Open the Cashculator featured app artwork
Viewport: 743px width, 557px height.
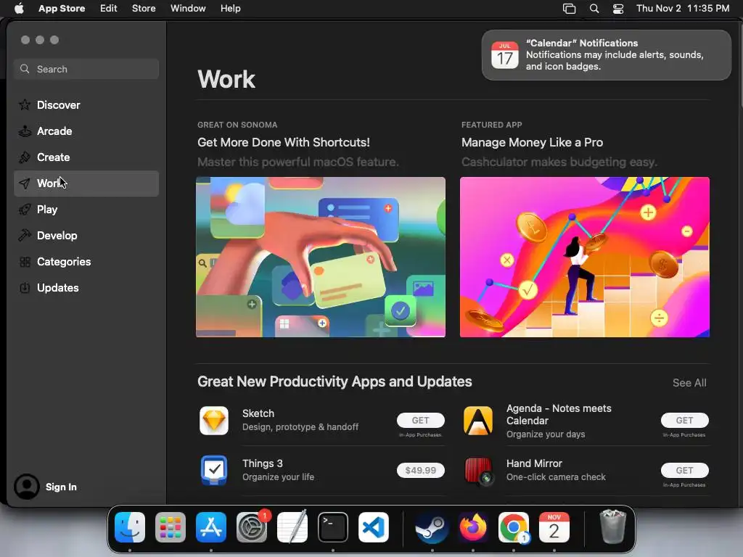click(584, 257)
